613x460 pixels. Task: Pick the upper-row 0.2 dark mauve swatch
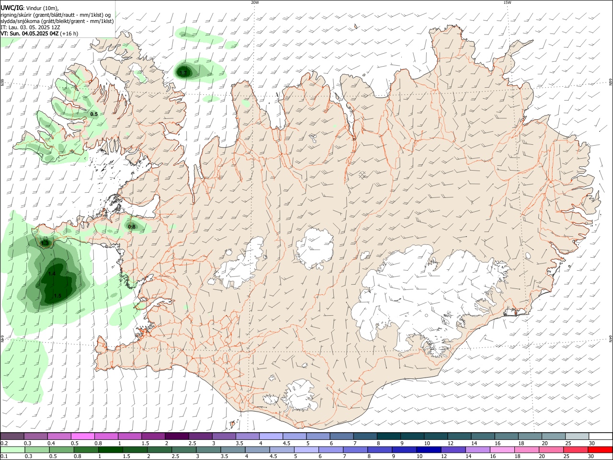[12, 436]
